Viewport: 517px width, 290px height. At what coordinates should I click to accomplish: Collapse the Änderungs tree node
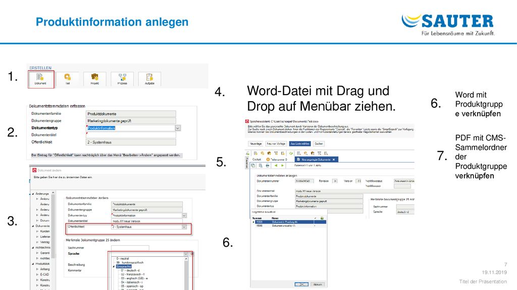[33, 194]
